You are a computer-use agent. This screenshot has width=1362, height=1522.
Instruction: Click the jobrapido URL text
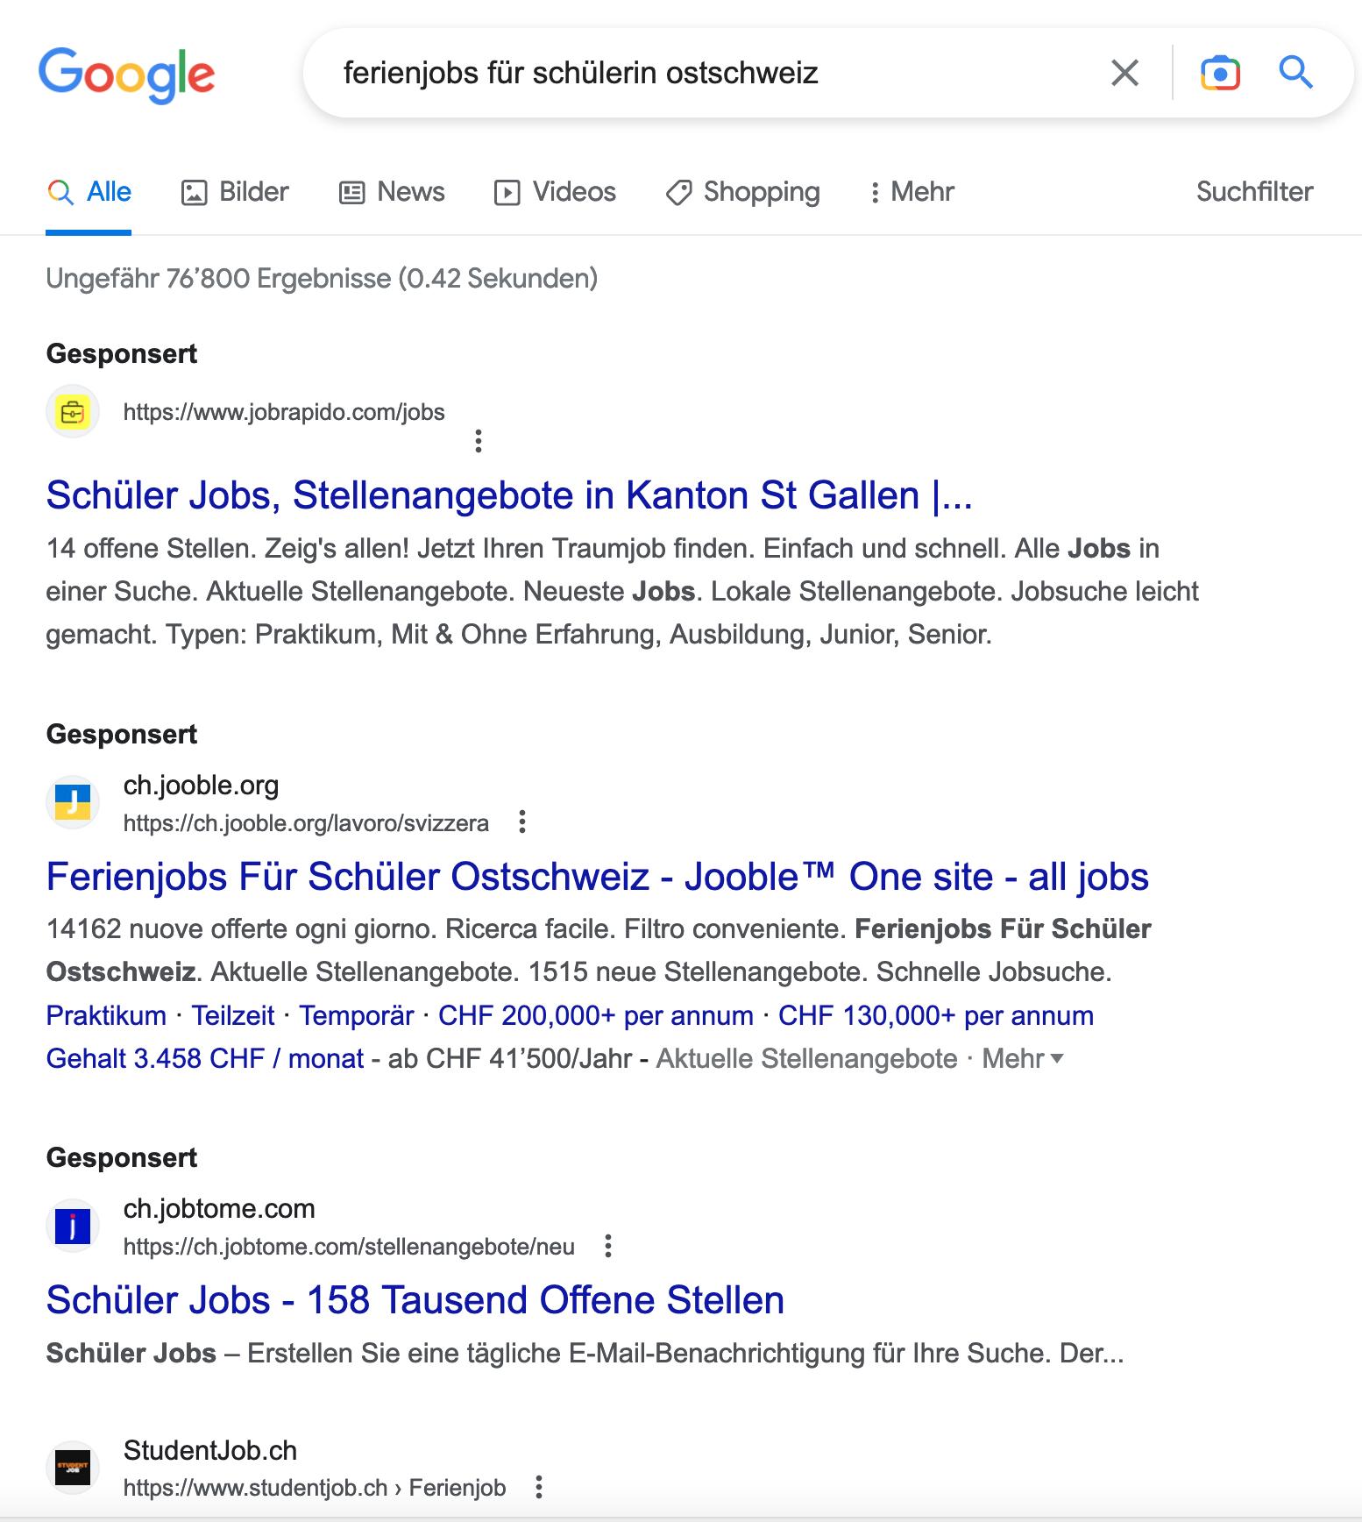284,412
